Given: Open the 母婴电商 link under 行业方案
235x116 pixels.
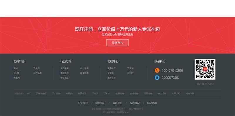Looking at the screenshot, I should tap(84, 73).
